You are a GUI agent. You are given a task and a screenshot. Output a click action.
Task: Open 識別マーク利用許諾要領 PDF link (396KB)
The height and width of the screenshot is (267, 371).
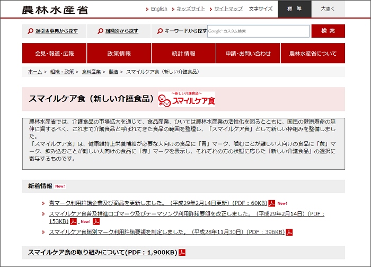pos(166,232)
